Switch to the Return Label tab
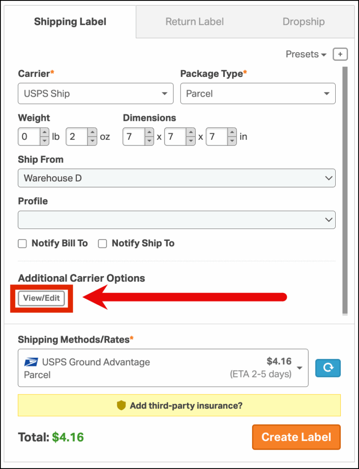Image resolution: width=359 pixels, height=469 pixels. (x=195, y=22)
